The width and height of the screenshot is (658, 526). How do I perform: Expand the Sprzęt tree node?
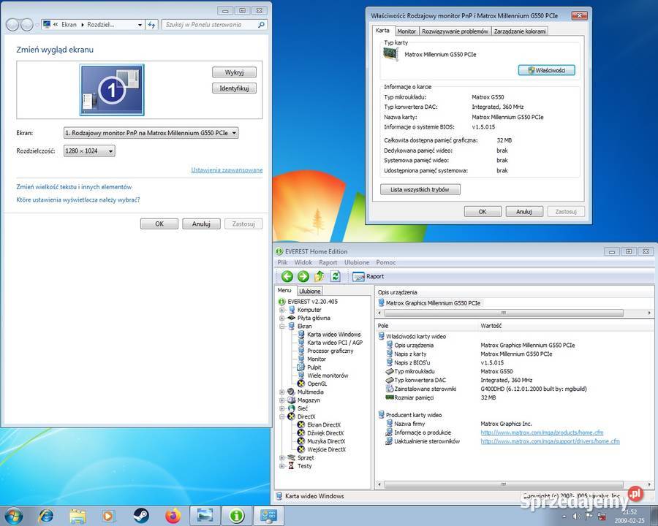[x=282, y=457]
